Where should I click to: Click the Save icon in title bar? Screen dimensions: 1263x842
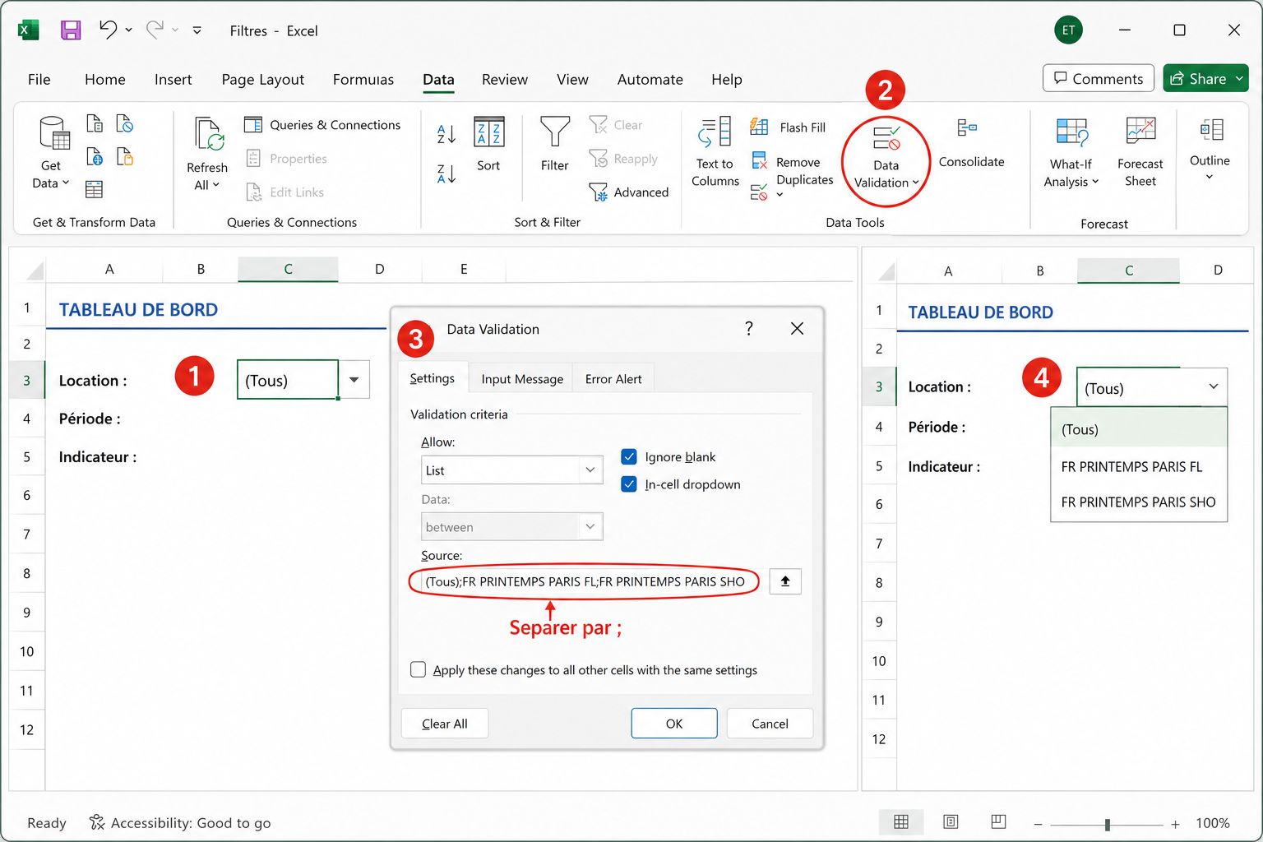tap(71, 30)
